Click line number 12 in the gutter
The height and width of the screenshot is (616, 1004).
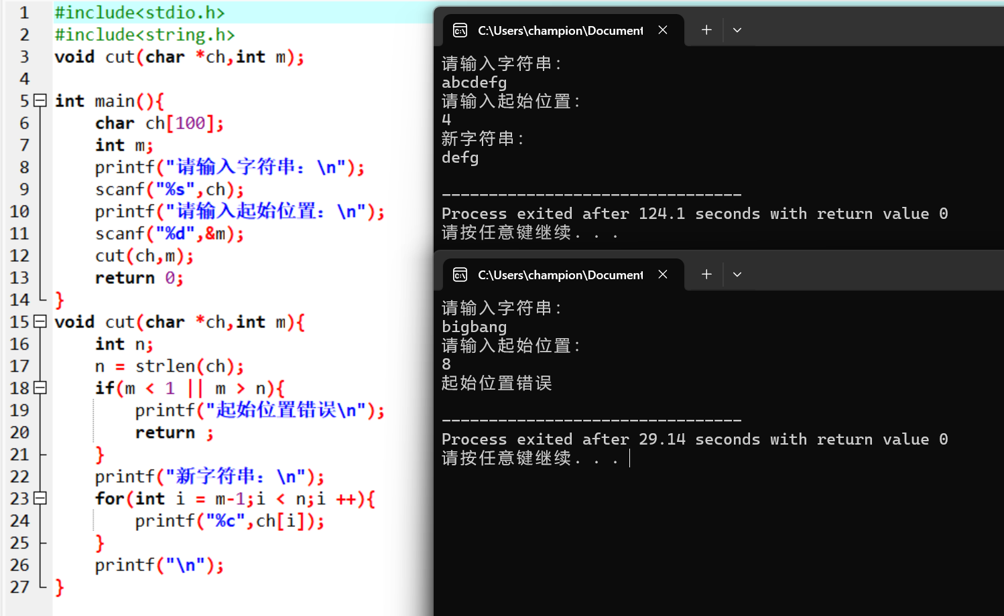(19, 256)
